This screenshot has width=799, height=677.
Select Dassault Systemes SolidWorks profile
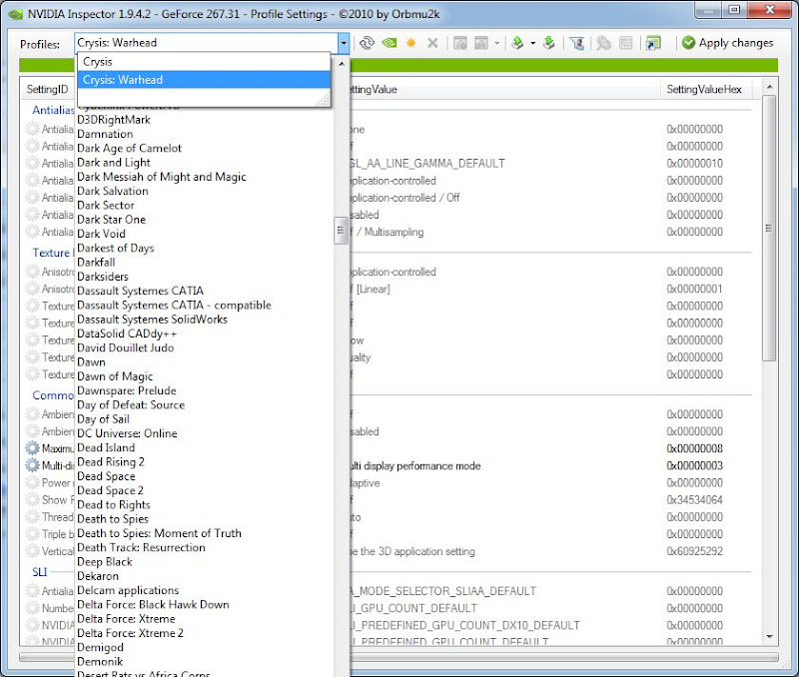152,320
